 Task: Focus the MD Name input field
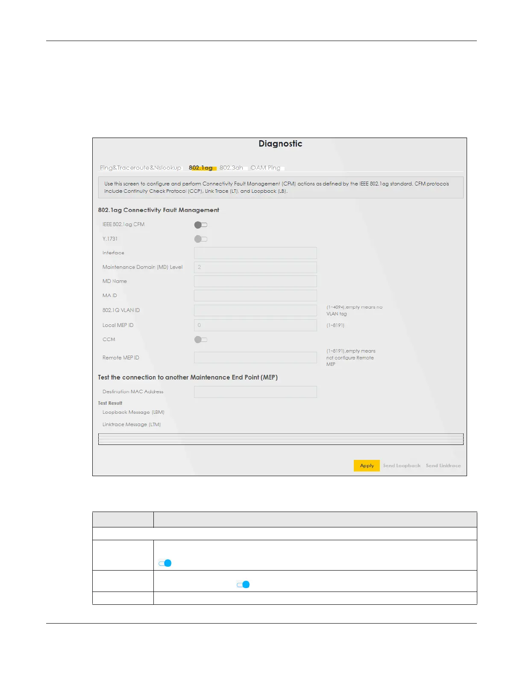click(256, 281)
